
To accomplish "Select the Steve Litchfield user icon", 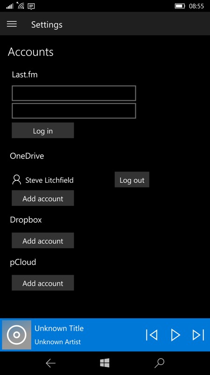I will (x=17, y=180).
